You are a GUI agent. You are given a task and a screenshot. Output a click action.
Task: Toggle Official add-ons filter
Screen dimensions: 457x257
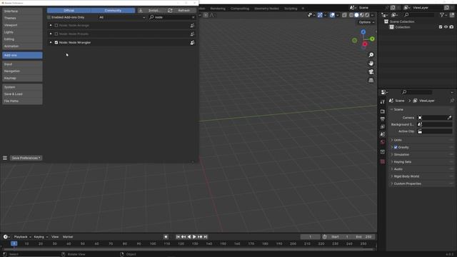click(69, 11)
